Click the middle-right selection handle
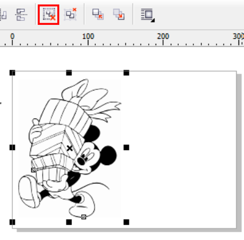The width and height of the screenshot is (244, 240). pos(126,148)
